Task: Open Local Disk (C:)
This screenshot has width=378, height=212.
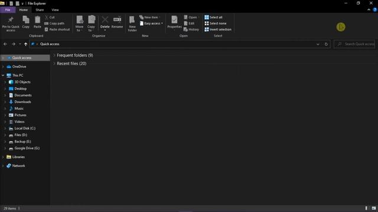Action: 25,128
